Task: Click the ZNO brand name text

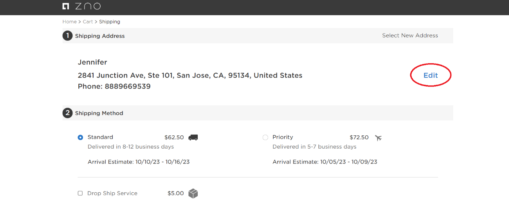Action: [x=88, y=6]
